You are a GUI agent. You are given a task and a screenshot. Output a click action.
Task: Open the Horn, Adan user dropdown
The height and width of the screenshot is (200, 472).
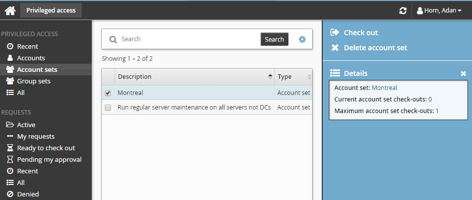[439, 11]
